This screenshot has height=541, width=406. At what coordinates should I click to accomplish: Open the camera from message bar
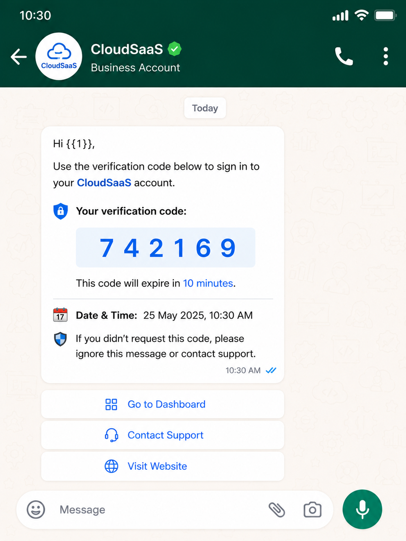(313, 510)
